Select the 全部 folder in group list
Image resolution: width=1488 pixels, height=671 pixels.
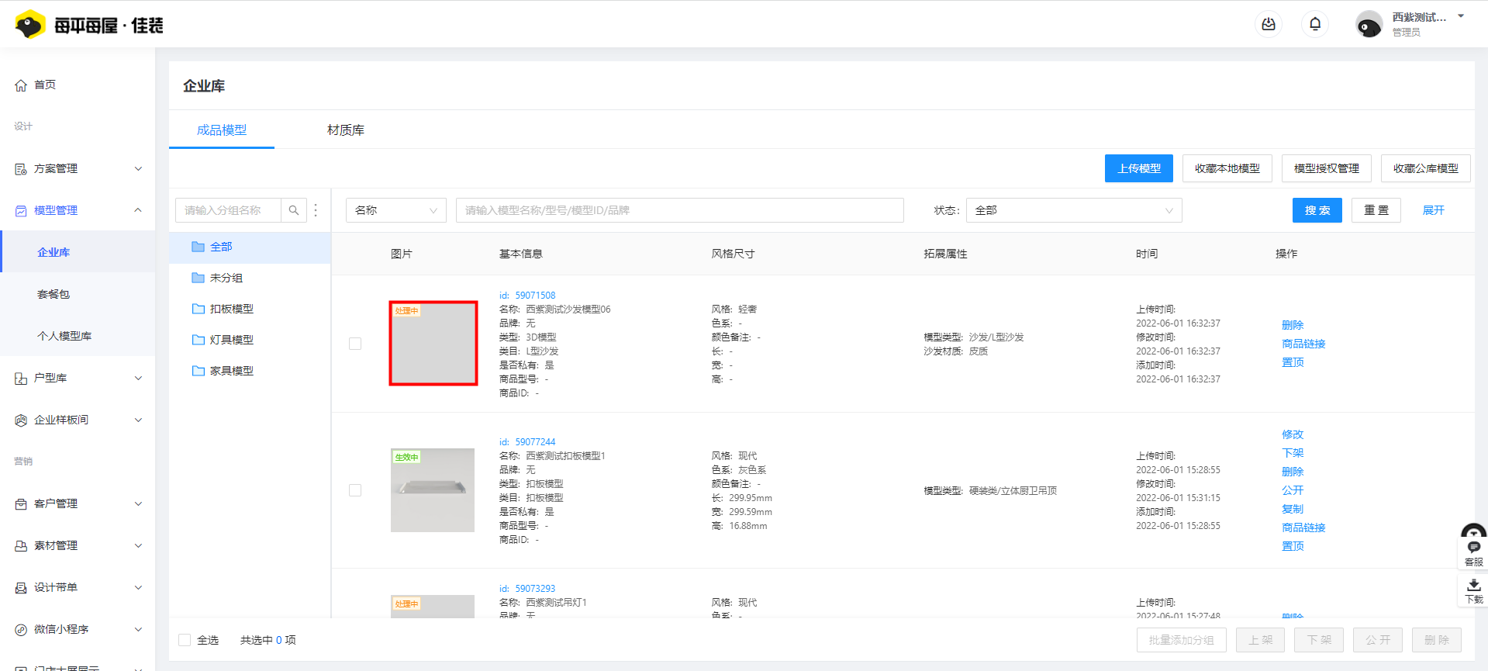[250, 247]
